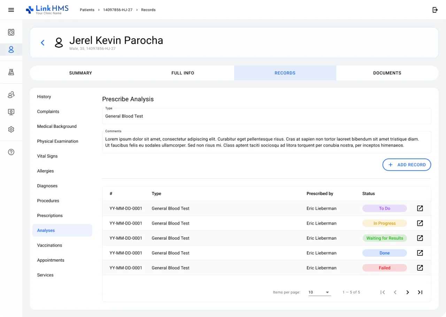The height and width of the screenshot is (317, 446).
Task: Open Physical Examination section
Action: coord(62,141)
